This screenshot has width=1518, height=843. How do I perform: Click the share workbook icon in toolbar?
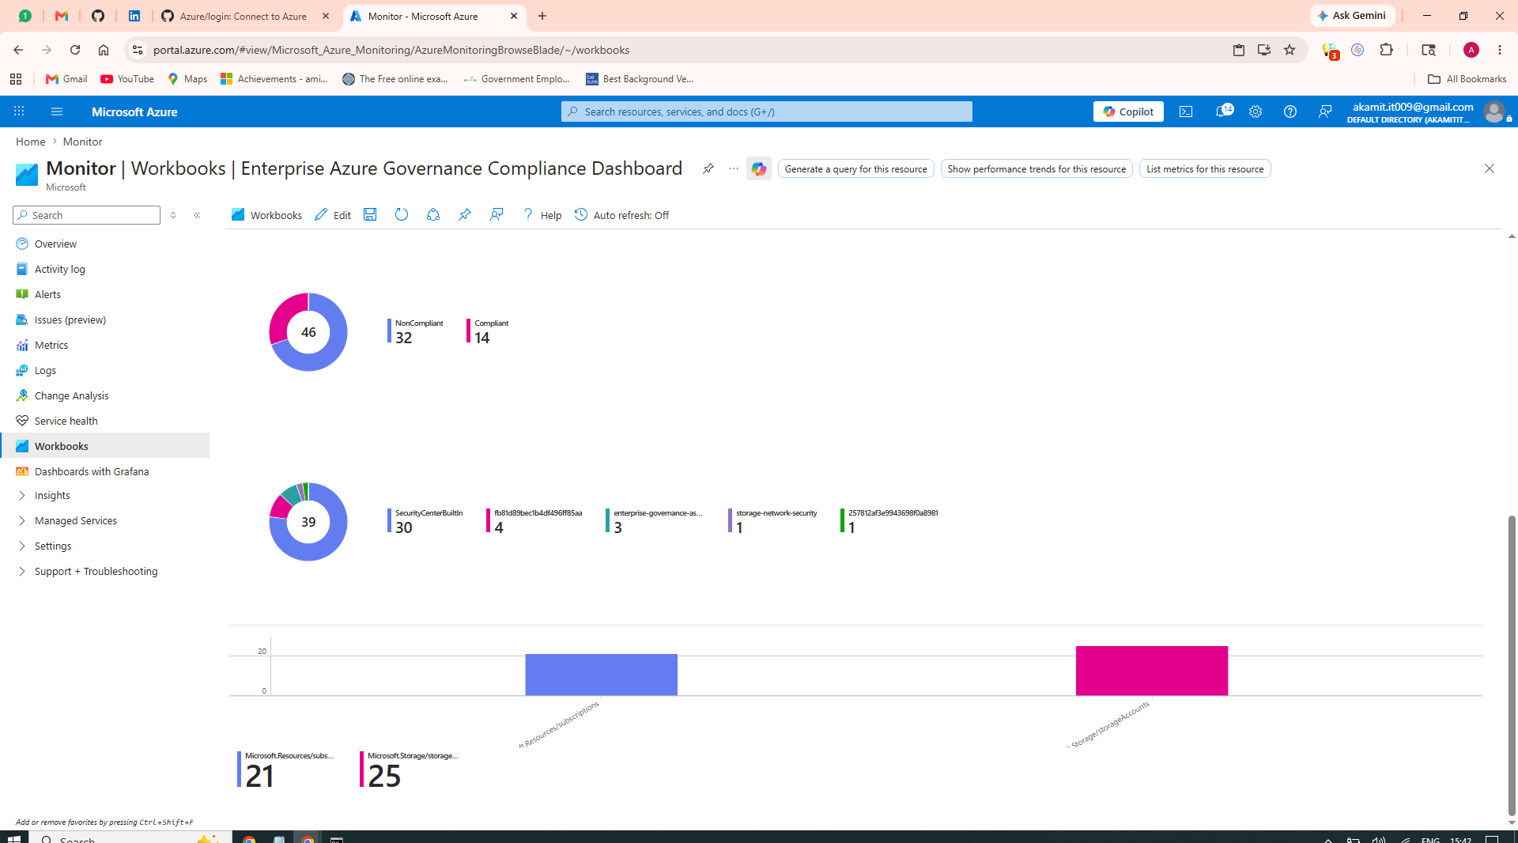point(433,215)
